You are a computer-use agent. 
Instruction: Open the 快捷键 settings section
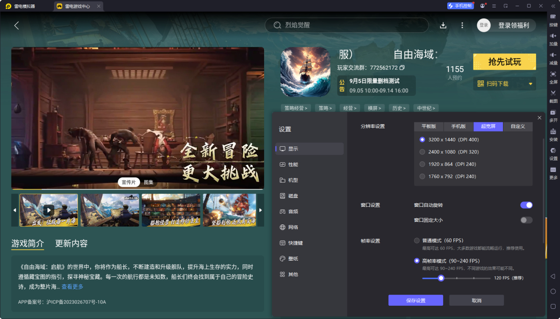click(x=310, y=243)
